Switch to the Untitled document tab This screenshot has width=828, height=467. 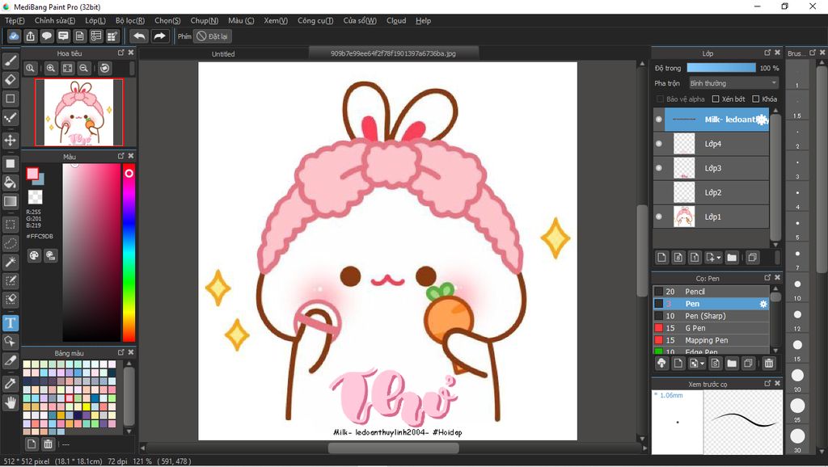[x=223, y=54]
